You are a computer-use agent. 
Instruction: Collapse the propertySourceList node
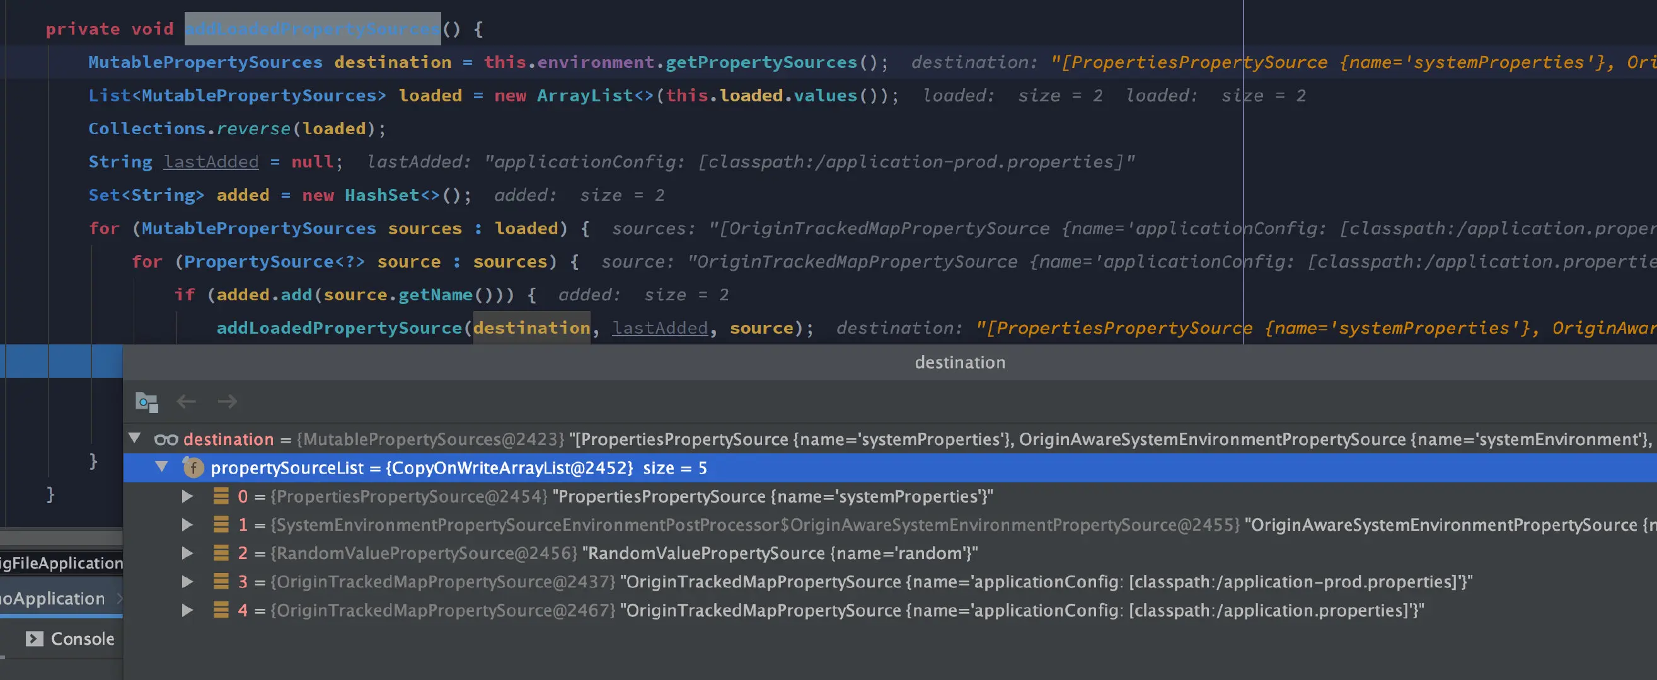pyautogui.click(x=162, y=467)
